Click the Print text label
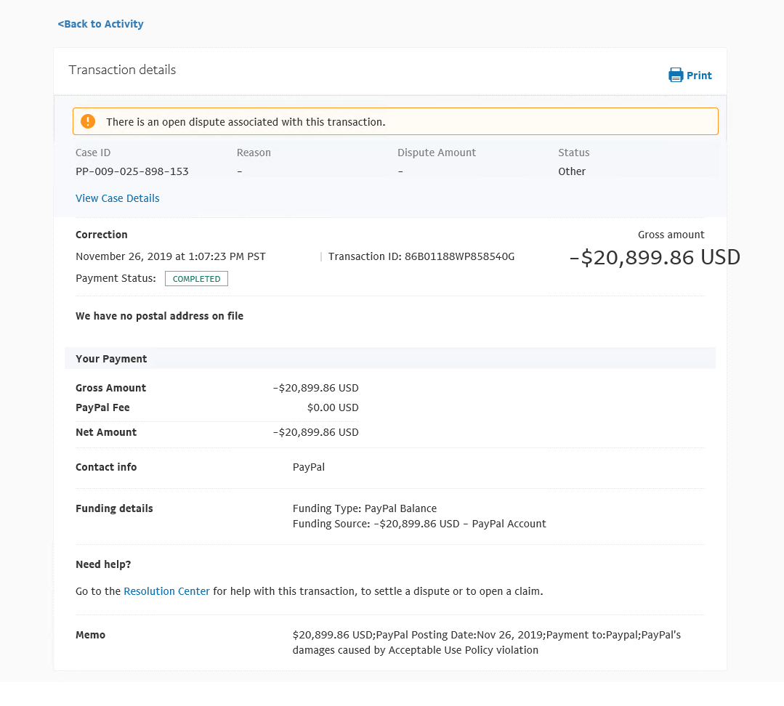784x706 pixels. pos(699,76)
